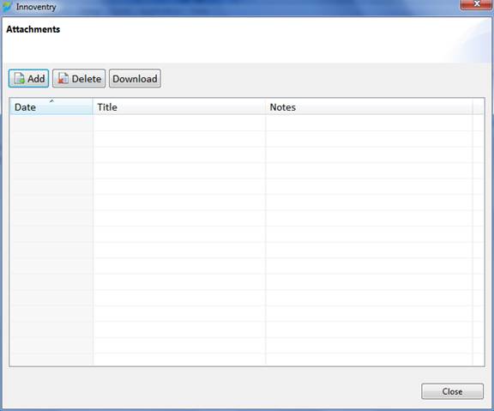Click the Innoventry app logo in title bar
The height and width of the screenshot is (411, 494).
click(x=7, y=7)
